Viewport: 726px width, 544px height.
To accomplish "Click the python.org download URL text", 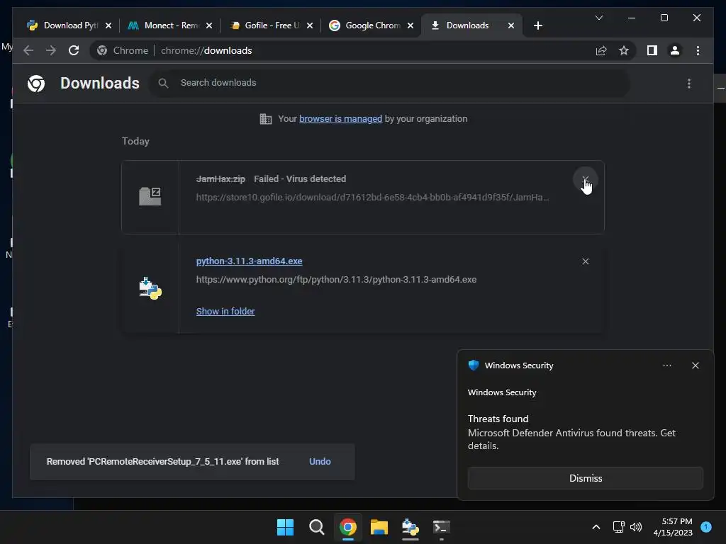I will [336, 279].
